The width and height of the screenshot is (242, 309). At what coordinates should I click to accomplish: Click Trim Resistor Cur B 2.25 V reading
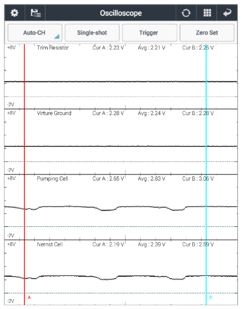(x=198, y=48)
